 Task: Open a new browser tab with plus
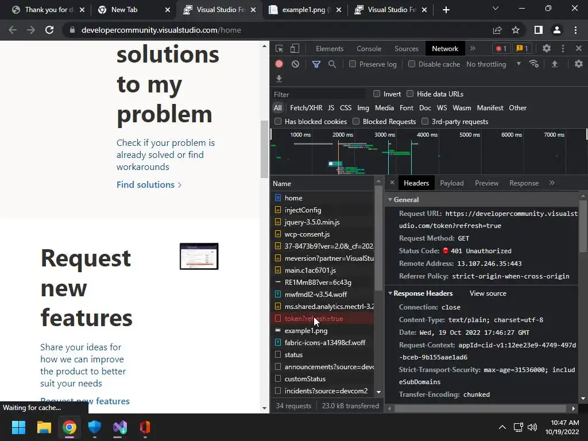click(446, 10)
